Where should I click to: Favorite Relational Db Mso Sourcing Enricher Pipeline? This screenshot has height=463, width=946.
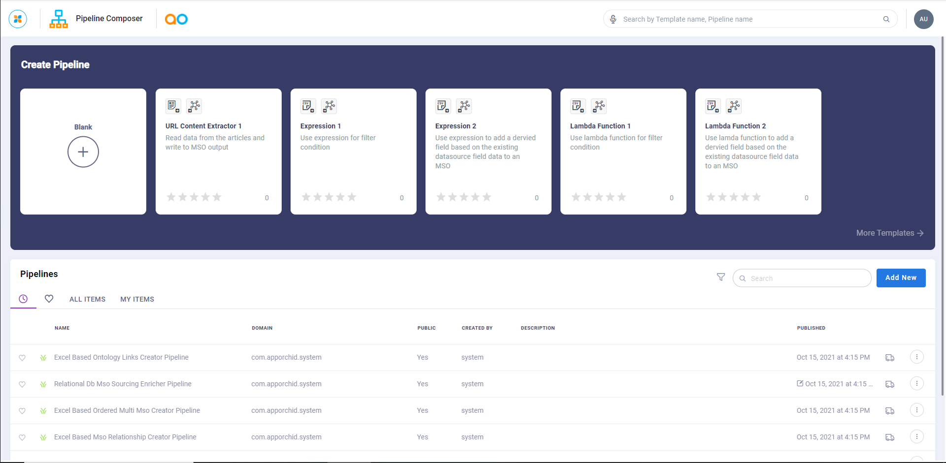coord(22,384)
